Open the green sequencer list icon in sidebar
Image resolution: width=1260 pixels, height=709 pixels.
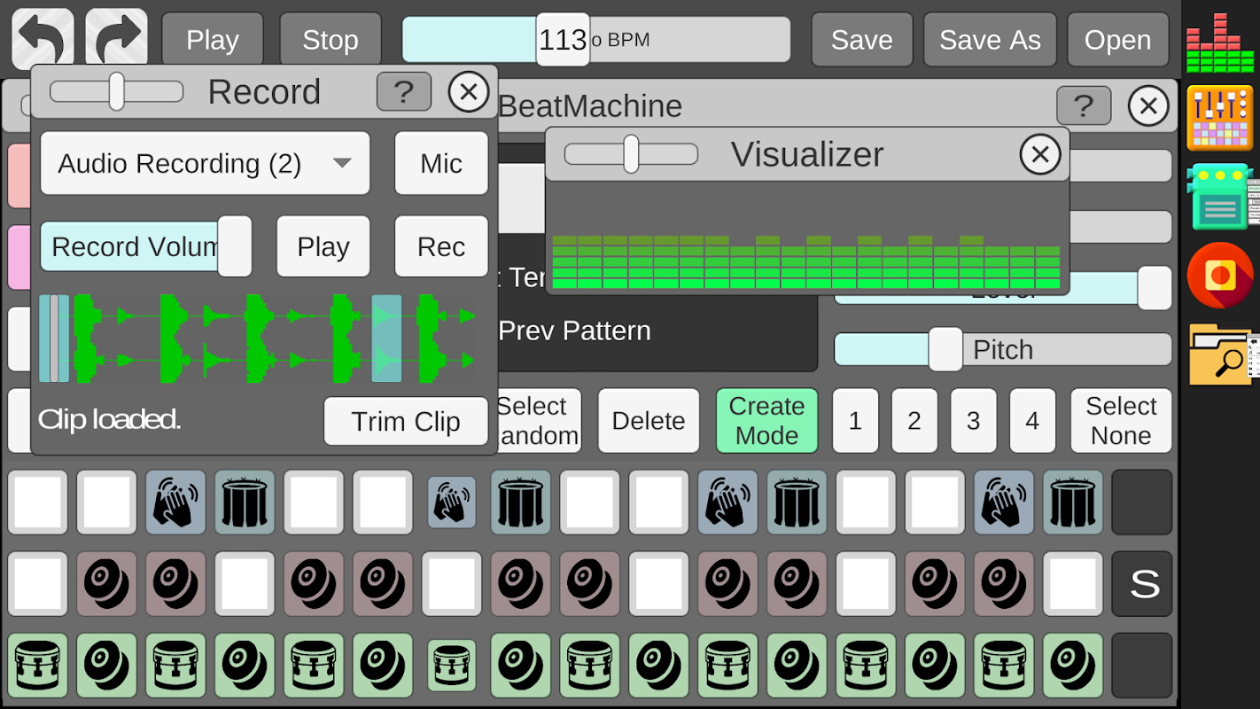click(x=1222, y=197)
